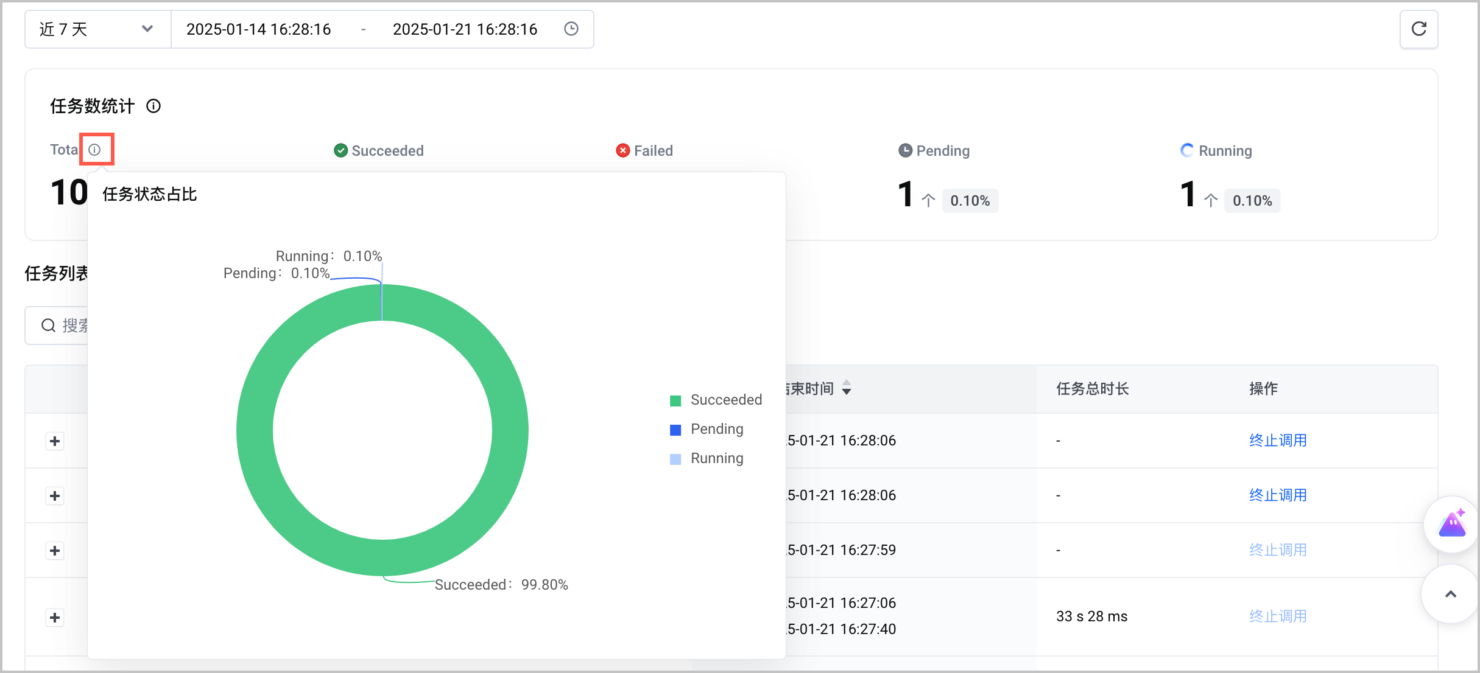Click end date 2025-01-21 16:28:16 field
1480x673 pixels.
(465, 29)
